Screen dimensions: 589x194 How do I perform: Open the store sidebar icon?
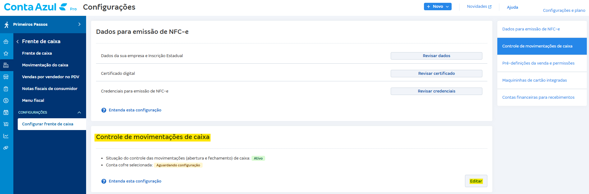click(6, 77)
